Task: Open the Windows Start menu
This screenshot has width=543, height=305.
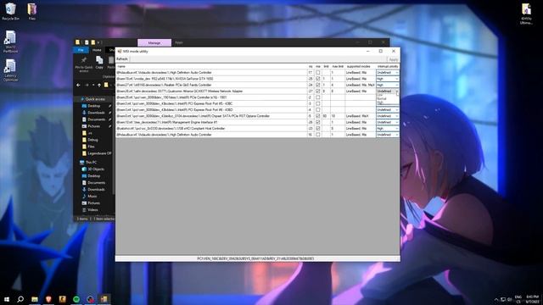Action: pos(7,299)
